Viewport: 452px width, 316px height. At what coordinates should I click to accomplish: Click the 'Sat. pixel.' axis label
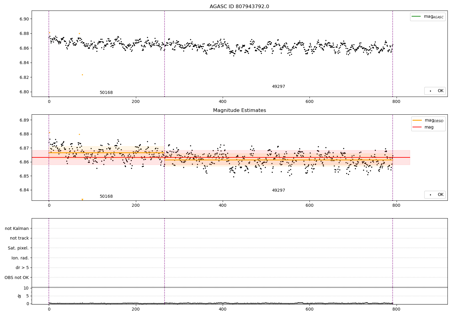(18, 248)
